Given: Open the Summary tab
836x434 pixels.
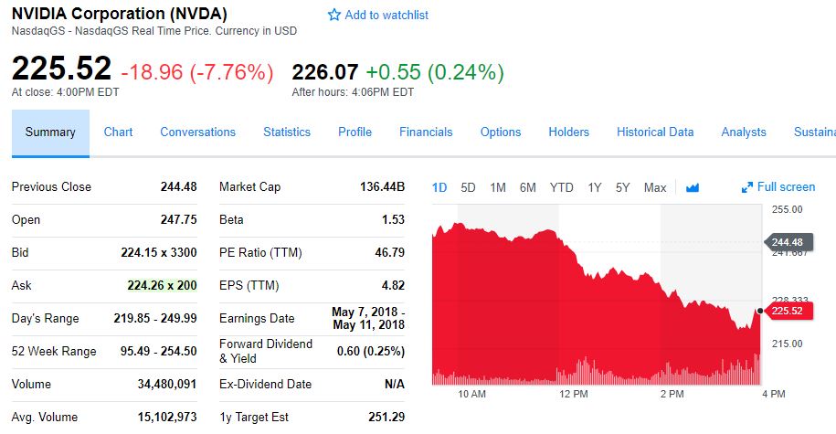Looking at the screenshot, I should coord(50,132).
